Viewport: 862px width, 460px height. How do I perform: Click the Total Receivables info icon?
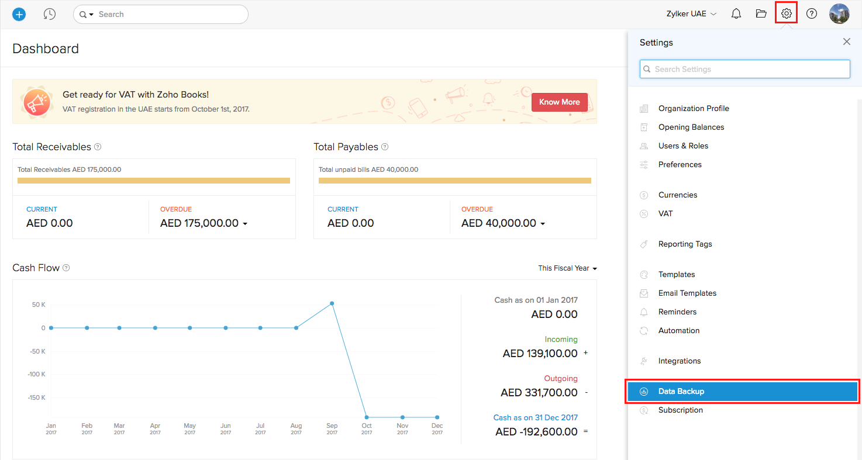98,147
